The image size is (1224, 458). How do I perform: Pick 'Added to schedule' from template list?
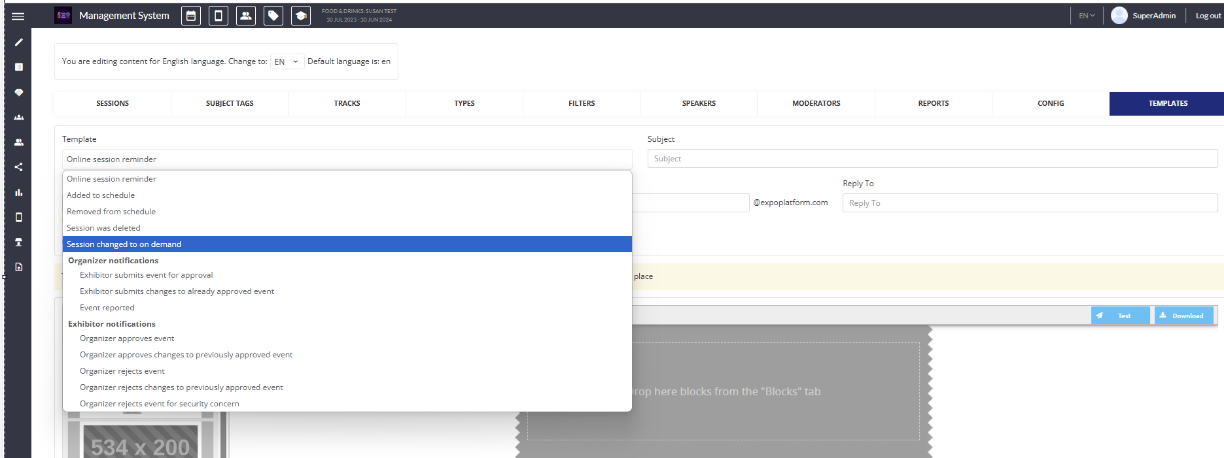click(101, 195)
